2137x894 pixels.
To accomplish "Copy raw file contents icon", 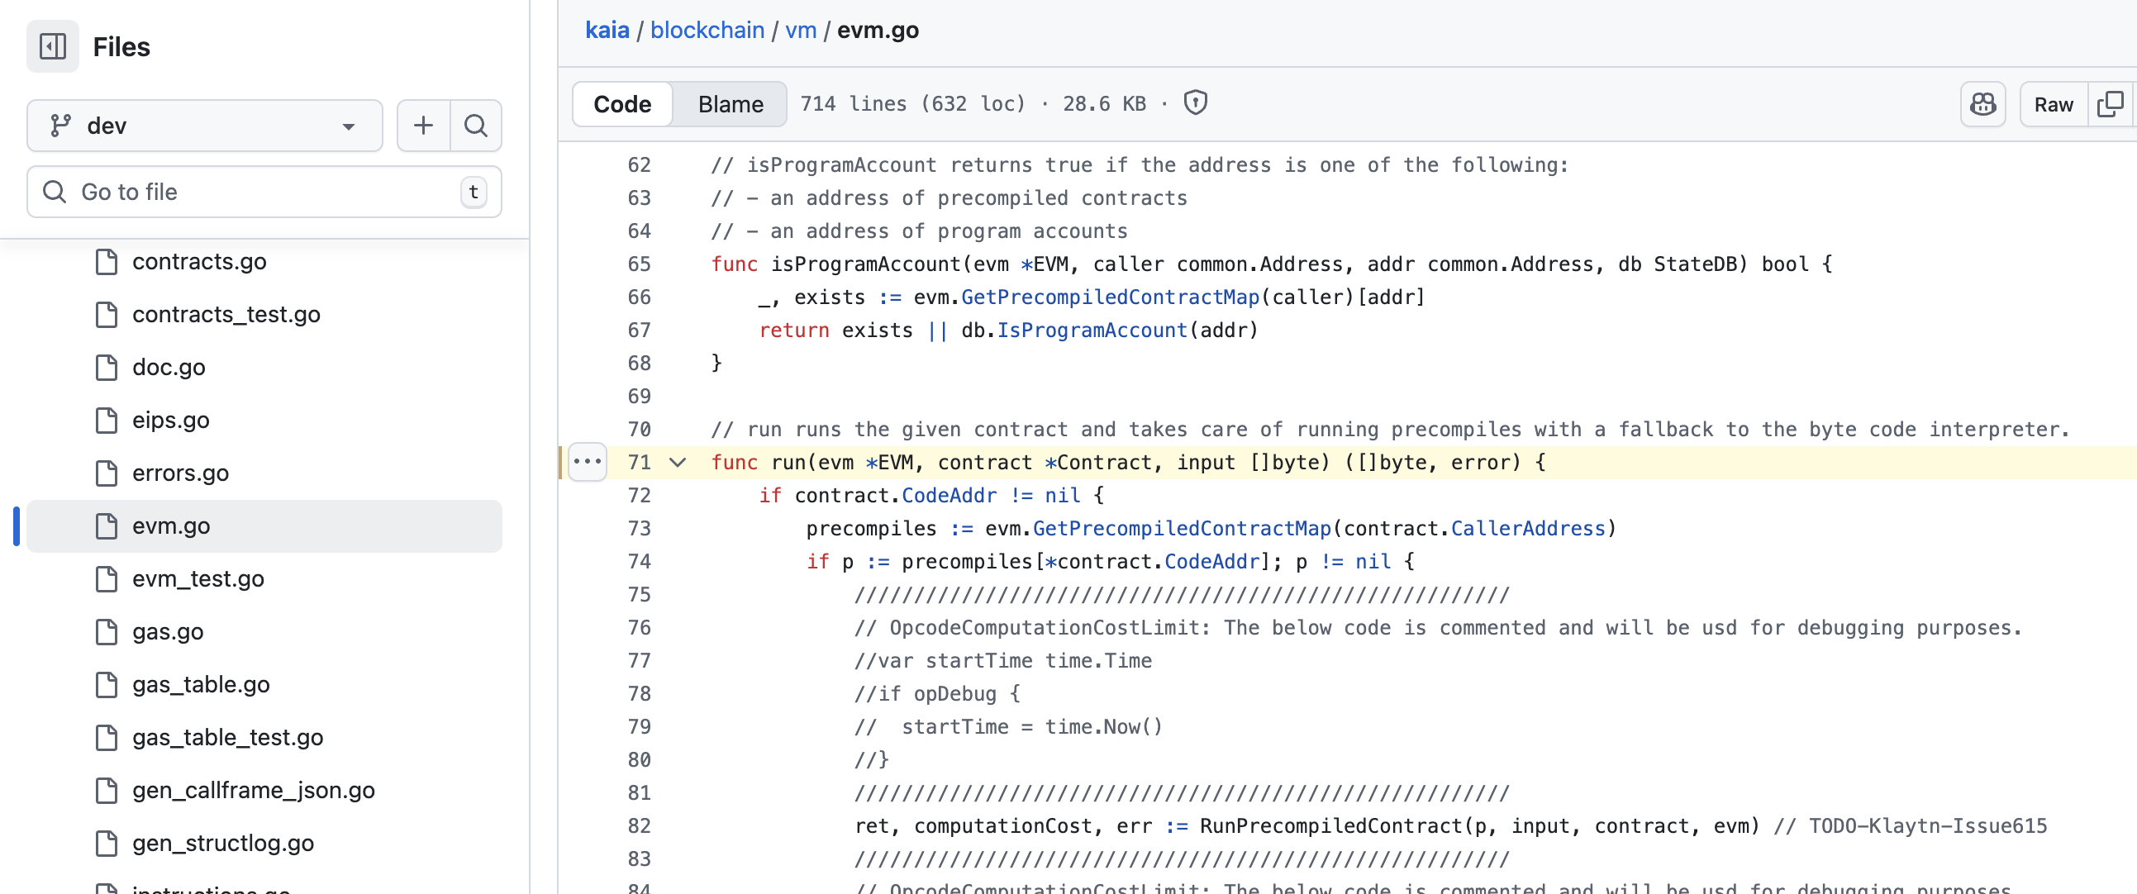I will point(2109,103).
